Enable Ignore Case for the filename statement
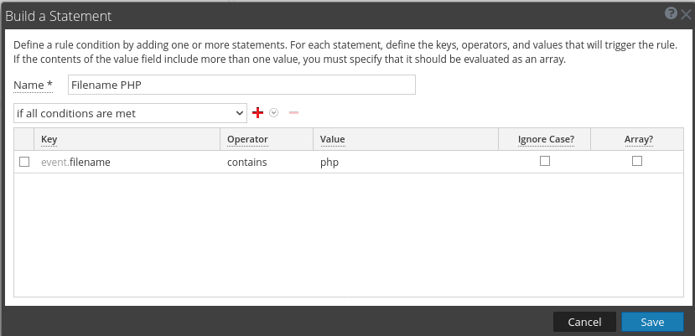The image size is (695, 336). click(x=545, y=161)
